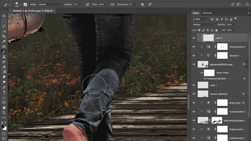Image resolution: width=251 pixels, height=141 pixels.
Task: Select the Horizontal Type tool
Action: coord(4,92)
